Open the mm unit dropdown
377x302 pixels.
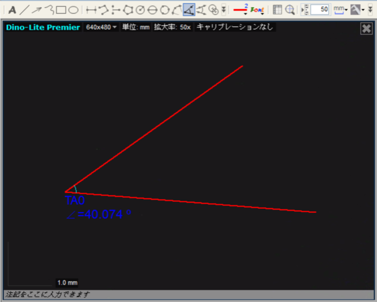[x=340, y=10]
